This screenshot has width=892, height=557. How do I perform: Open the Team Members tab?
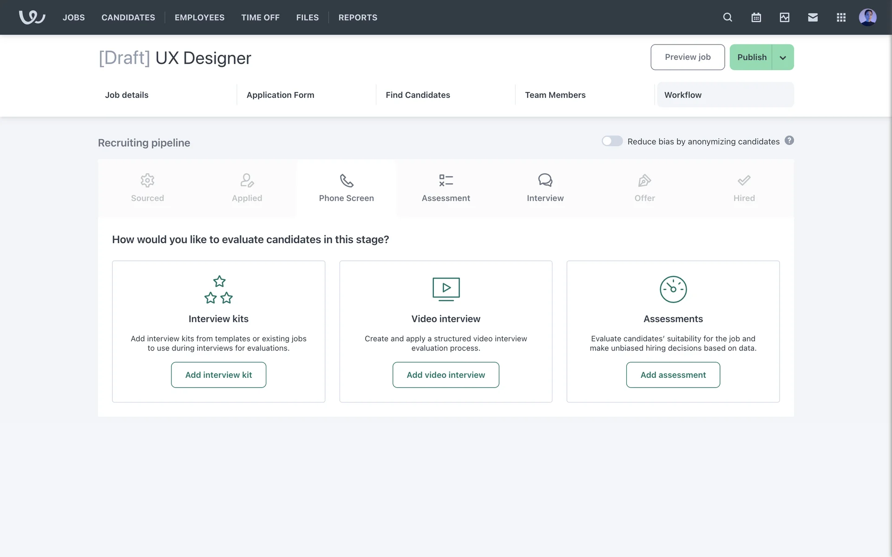(555, 95)
